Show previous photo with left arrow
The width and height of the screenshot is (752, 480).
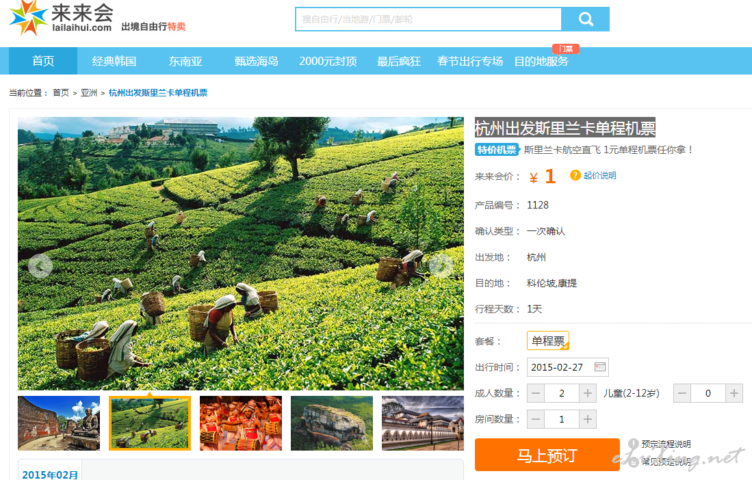[40, 266]
